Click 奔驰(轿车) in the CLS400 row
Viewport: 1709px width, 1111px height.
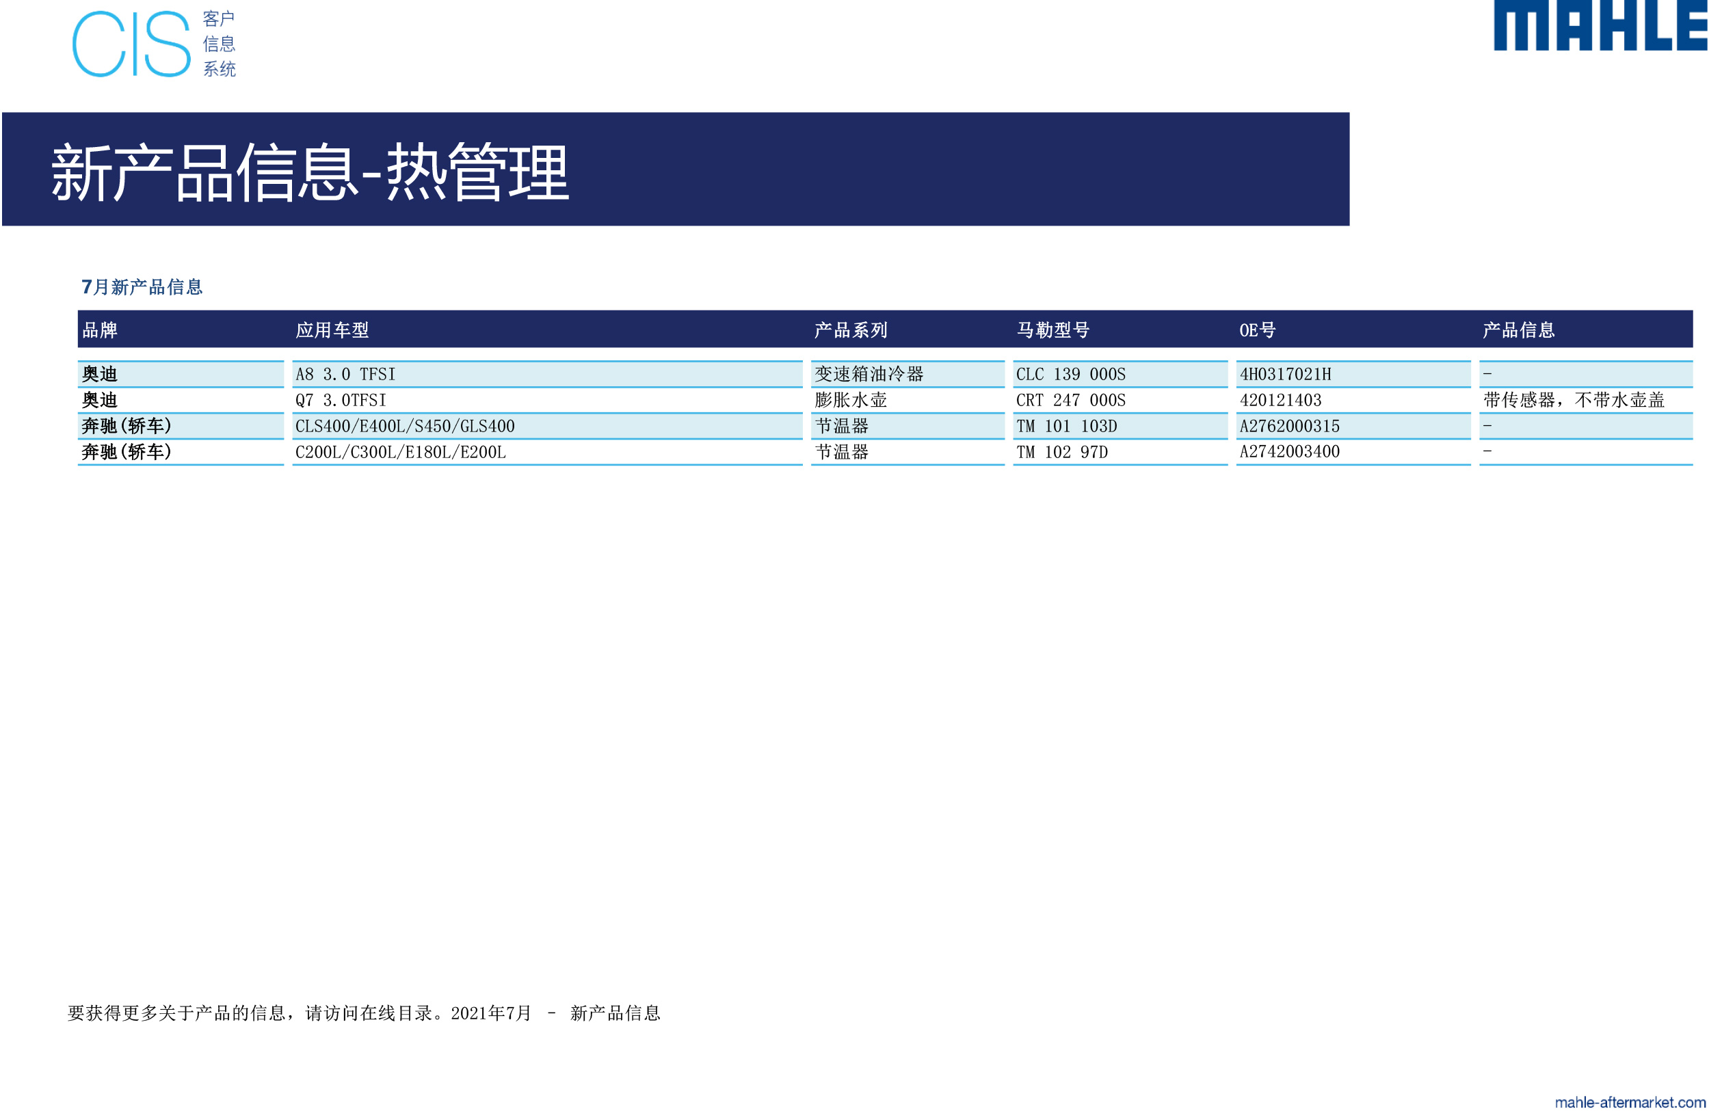(x=181, y=425)
